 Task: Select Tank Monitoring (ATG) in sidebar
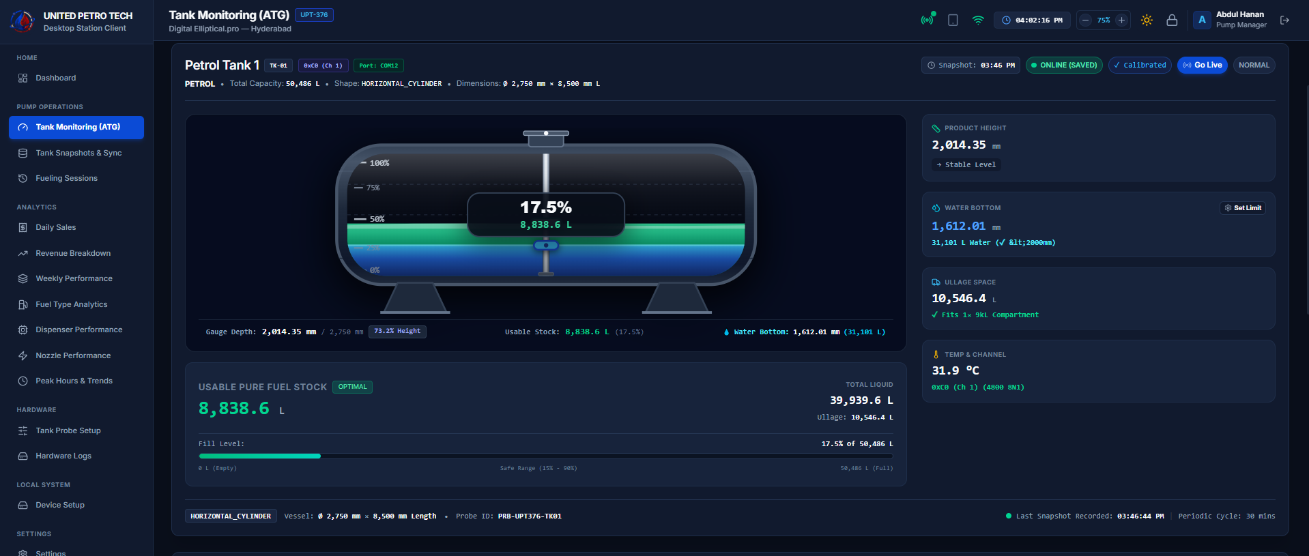76,128
